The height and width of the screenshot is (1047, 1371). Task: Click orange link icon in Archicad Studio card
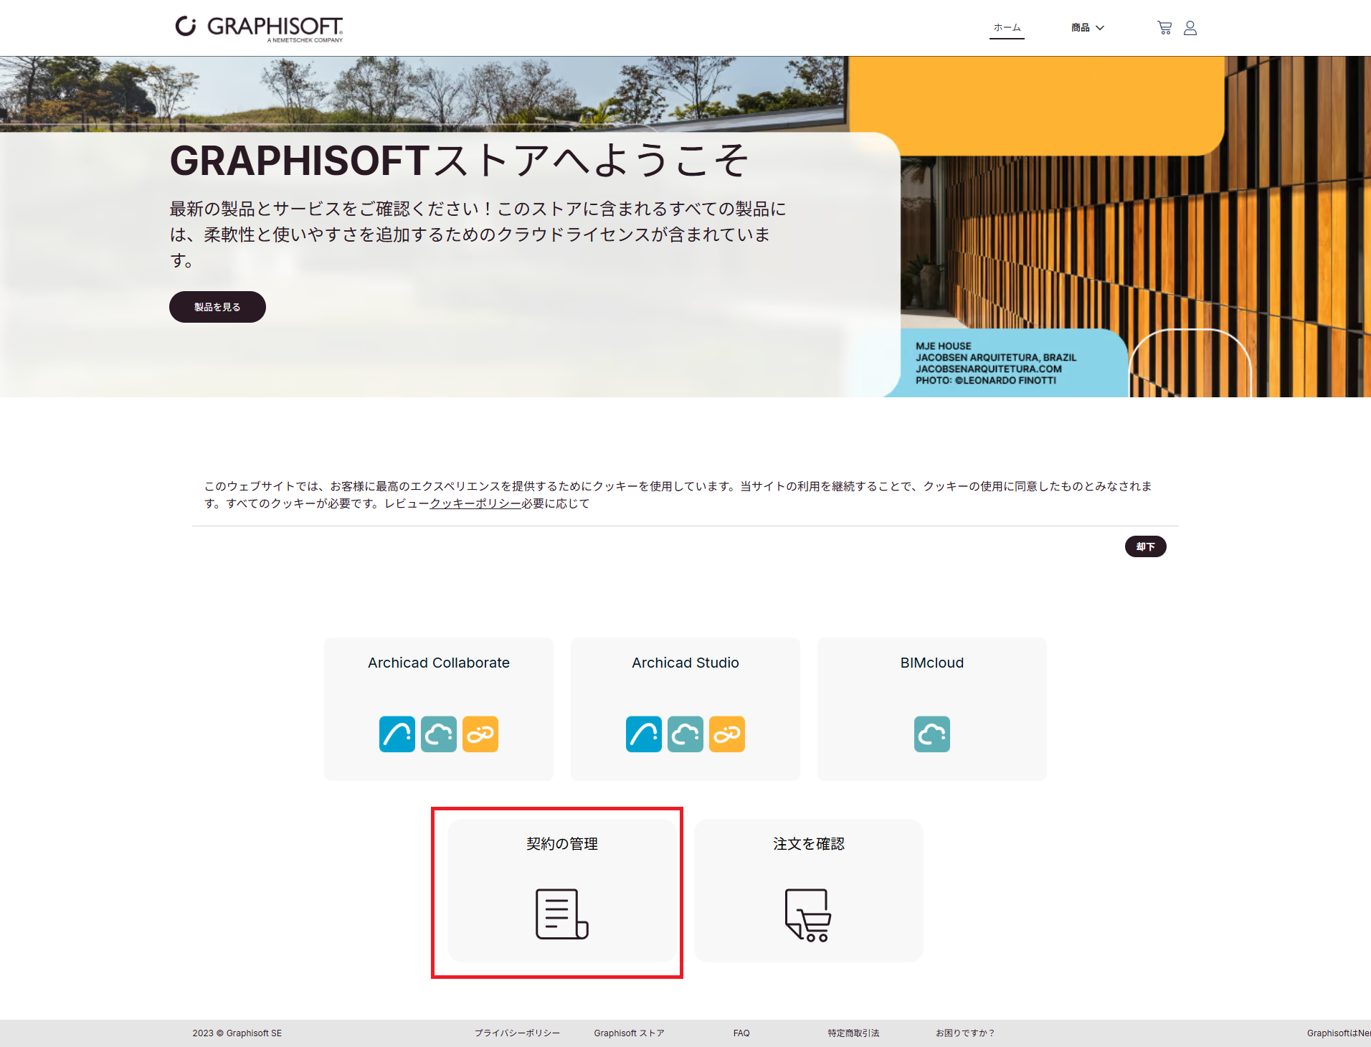point(727,734)
